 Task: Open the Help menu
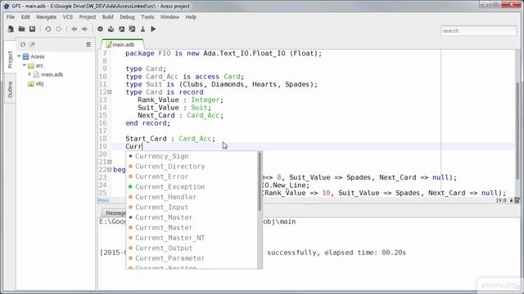(191, 17)
